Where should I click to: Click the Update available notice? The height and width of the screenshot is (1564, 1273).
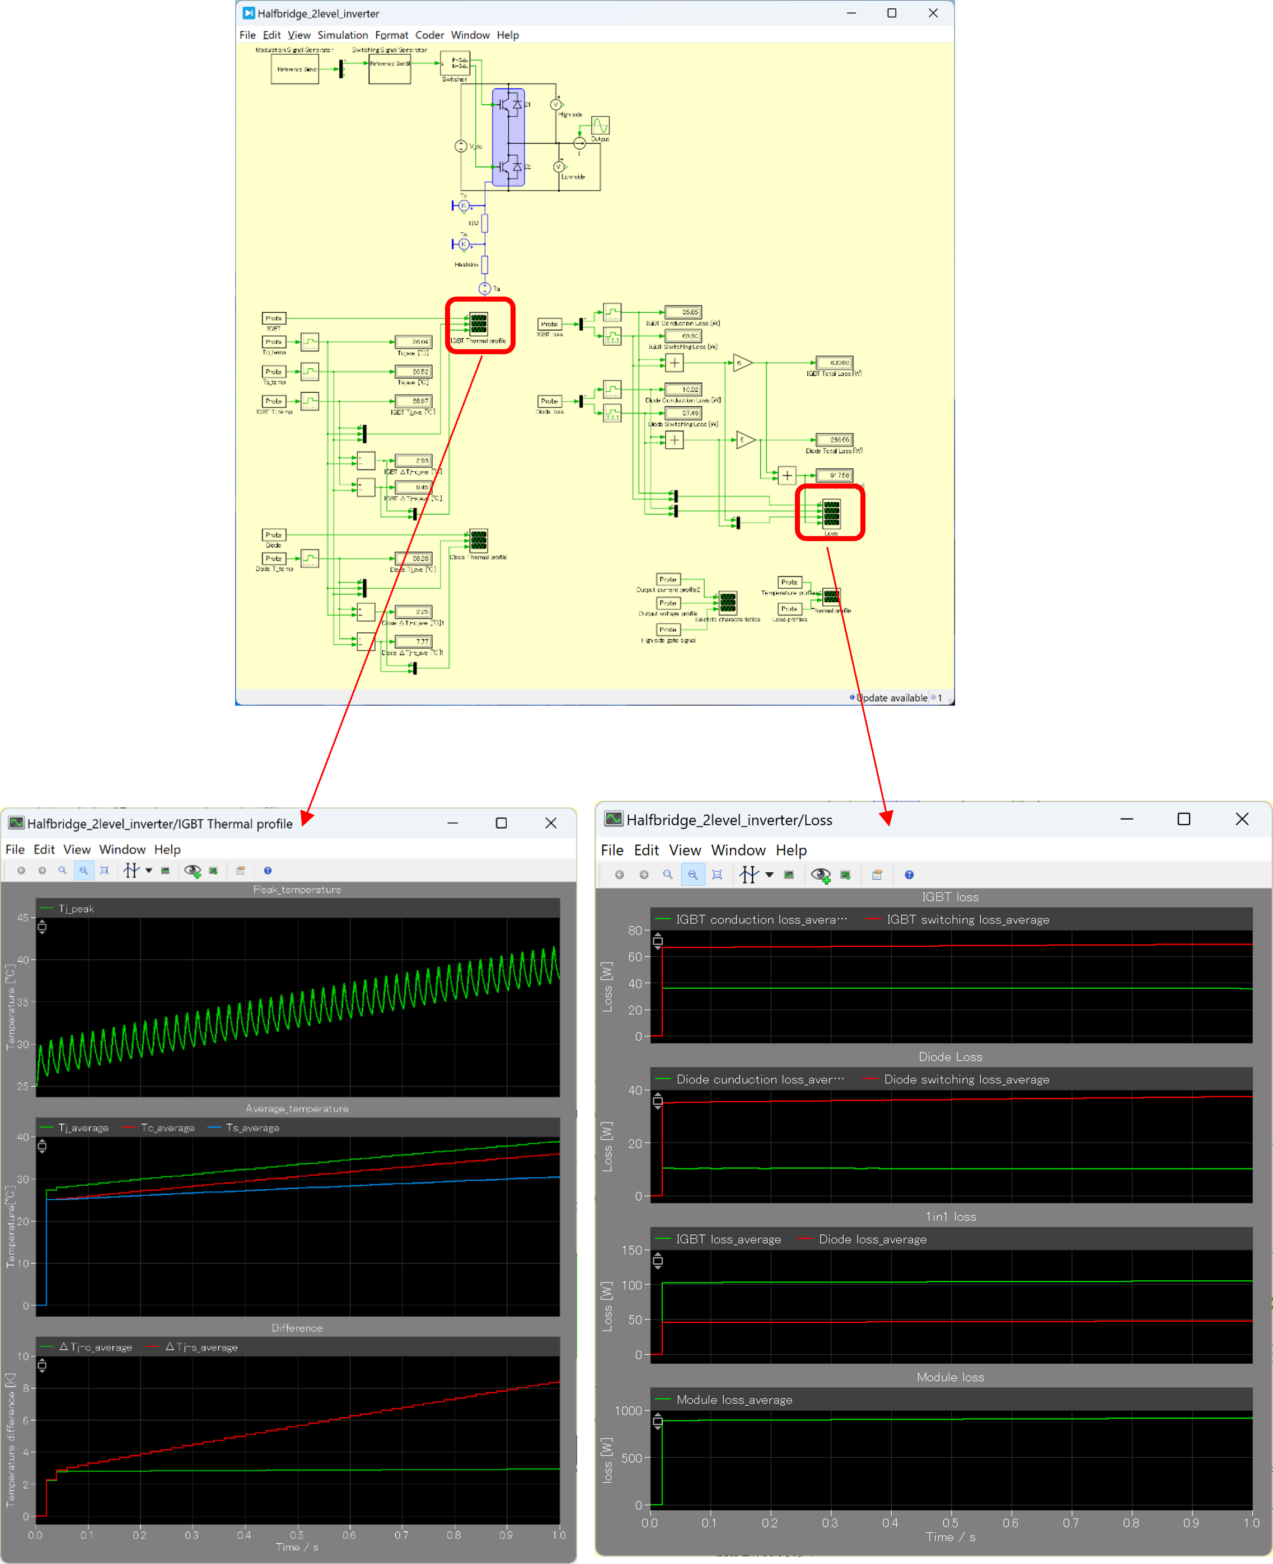click(x=891, y=697)
